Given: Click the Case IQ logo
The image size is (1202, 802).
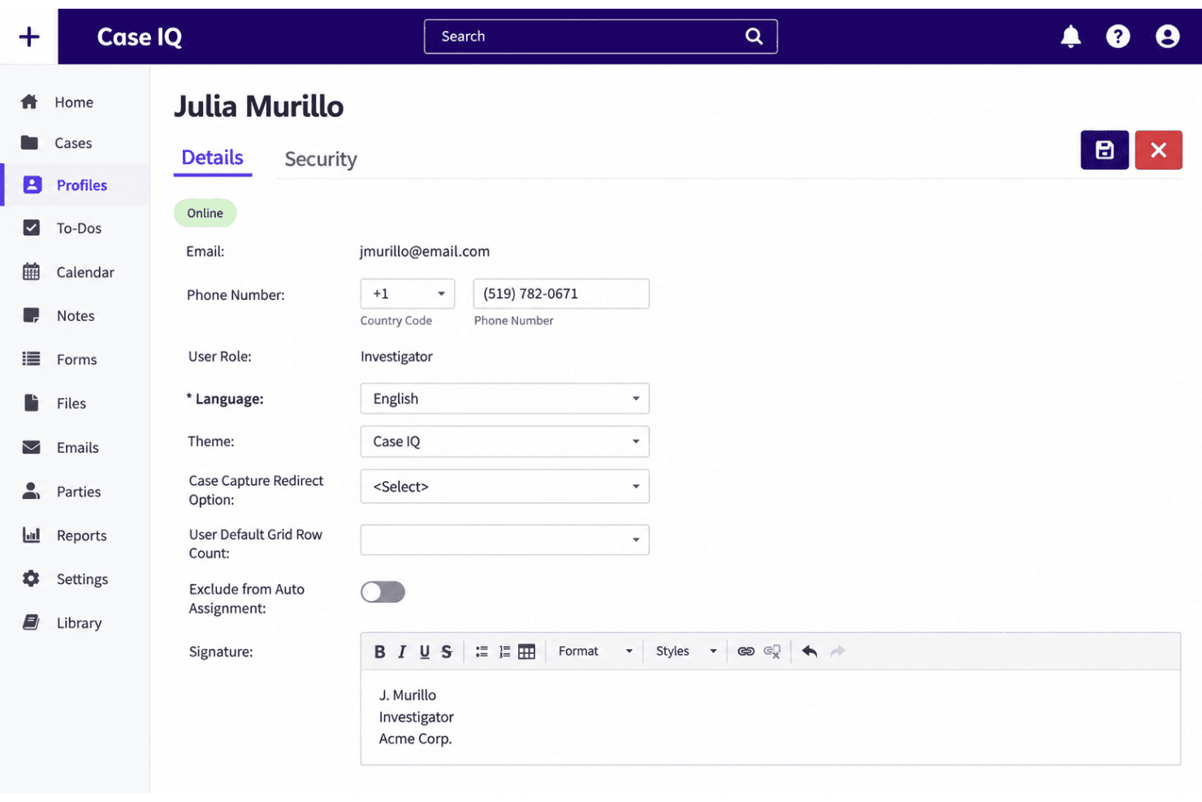Looking at the screenshot, I should pyautogui.click(x=140, y=37).
